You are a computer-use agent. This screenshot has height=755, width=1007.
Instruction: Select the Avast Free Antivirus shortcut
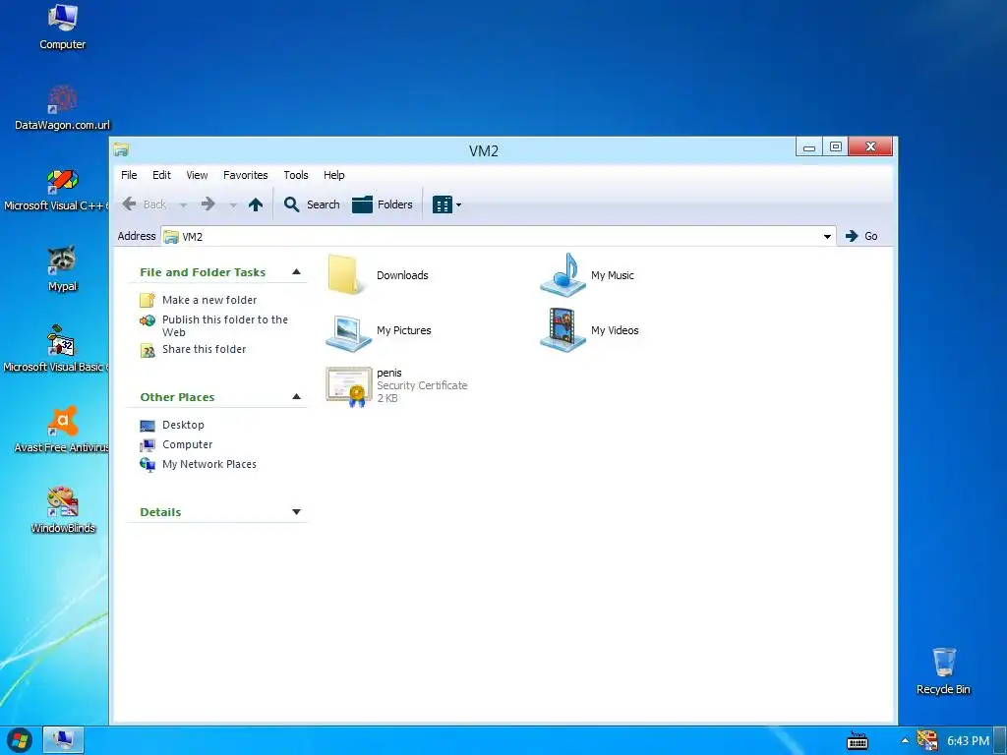click(x=62, y=431)
